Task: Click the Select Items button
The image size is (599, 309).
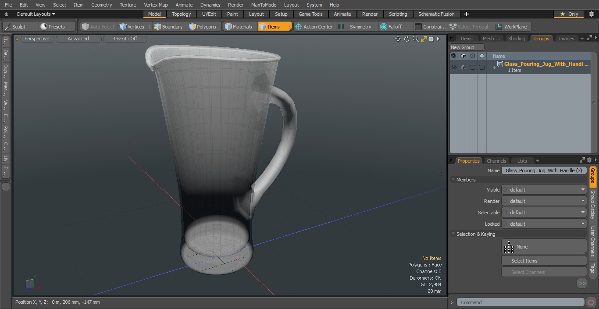Action: point(544,261)
